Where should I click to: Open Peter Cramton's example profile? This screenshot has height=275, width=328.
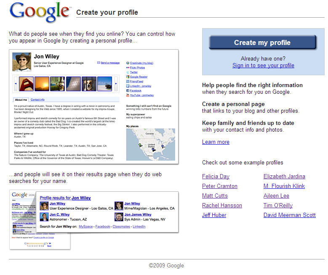pyautogui.click(x=220, y=186)
